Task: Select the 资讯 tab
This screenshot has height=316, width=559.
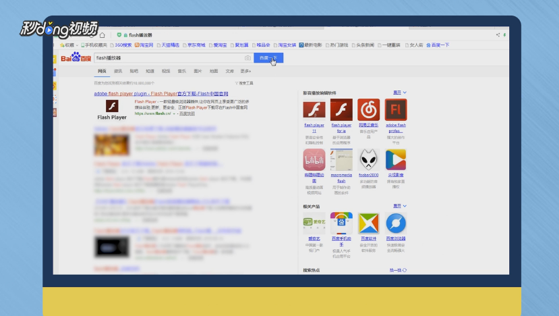Action: 118,71
